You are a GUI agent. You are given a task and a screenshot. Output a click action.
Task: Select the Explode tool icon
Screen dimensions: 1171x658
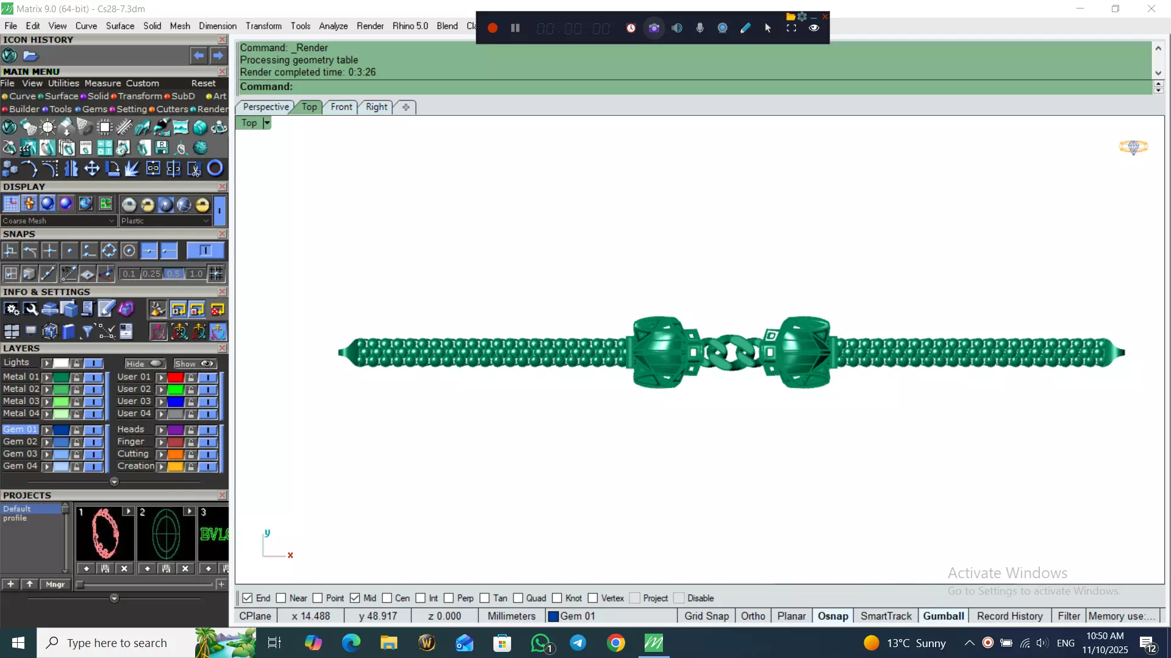[132, 169]
